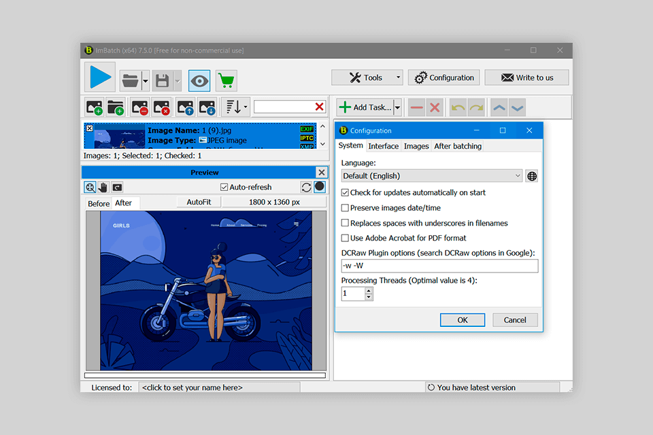Open the sort images dropdown
This screenshot has height=435, width=653.
coord(236,107)
